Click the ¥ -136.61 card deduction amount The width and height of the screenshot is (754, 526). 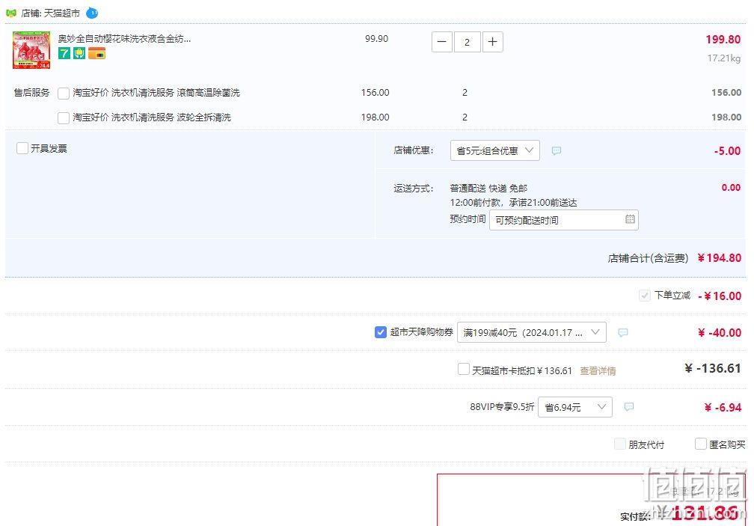click(x=713, y=368)
